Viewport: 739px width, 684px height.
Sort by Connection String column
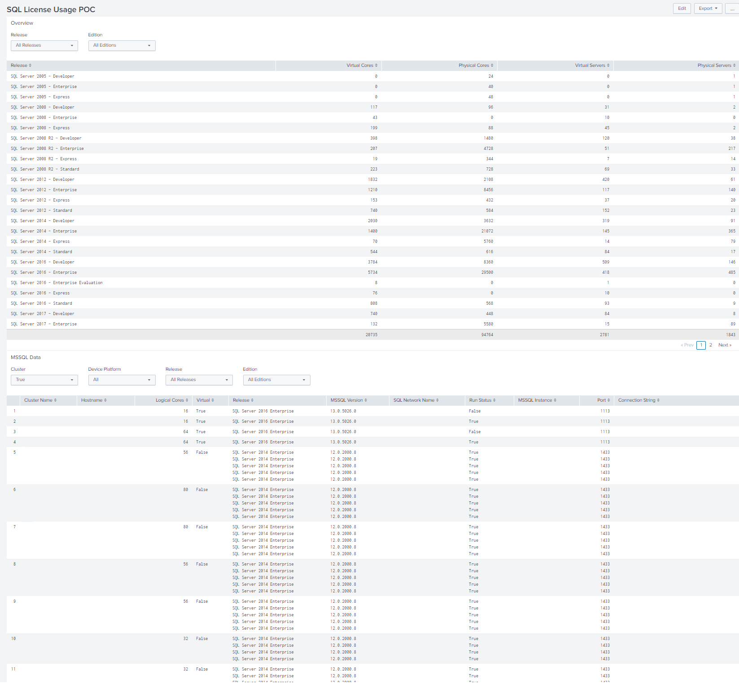[639, 400]
